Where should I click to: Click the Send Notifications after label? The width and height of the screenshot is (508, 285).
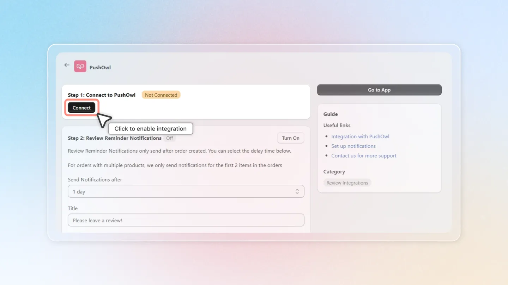(95, 179)
